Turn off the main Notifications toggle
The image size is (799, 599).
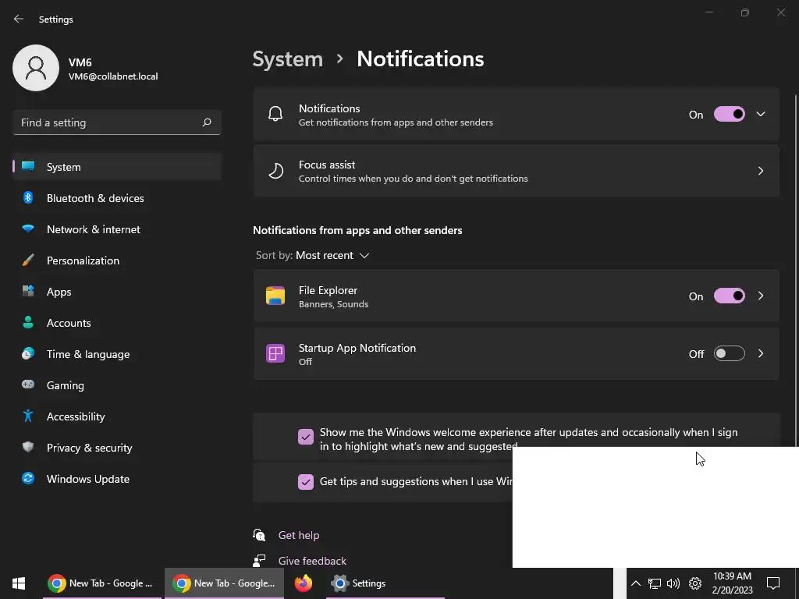(730, 115)
